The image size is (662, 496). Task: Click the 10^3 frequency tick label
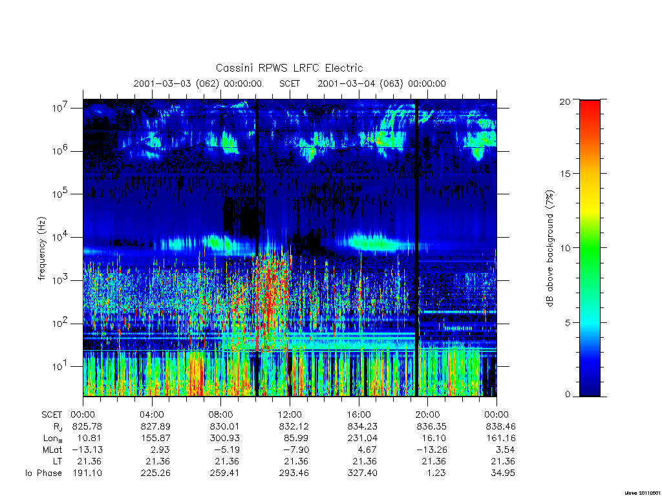click(x=61, y=280)
